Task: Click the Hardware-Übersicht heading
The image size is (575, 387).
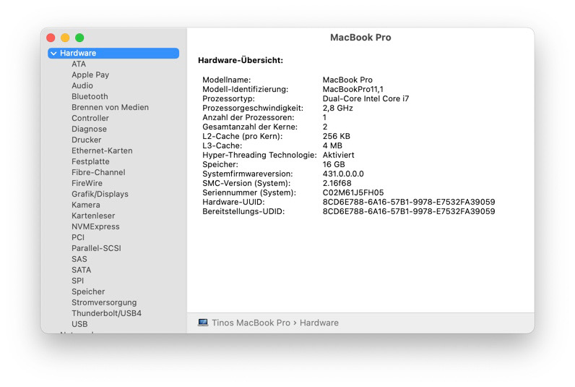Action: (241, 60)
